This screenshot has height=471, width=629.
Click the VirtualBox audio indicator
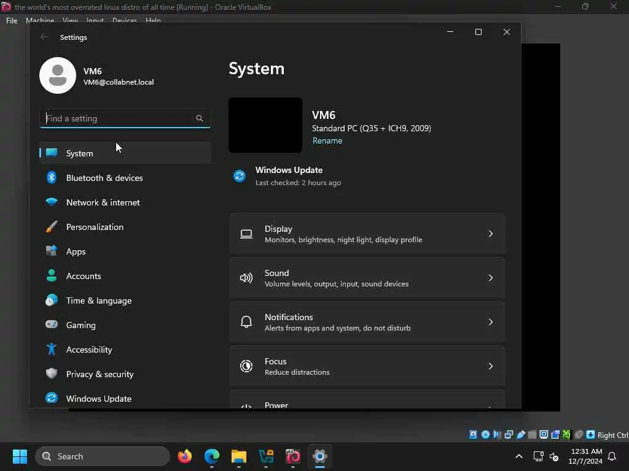497,435
